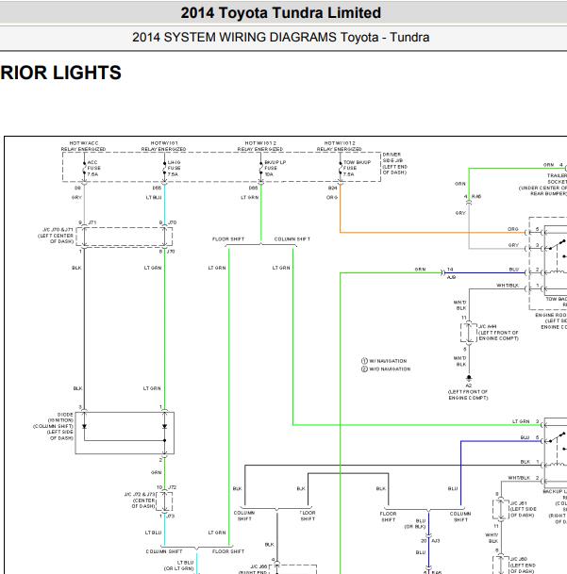This screenshot has height=574, width=567.
Task: Select the BK/UP LP FUSE 10A label
Action: [x=275, y=169]
